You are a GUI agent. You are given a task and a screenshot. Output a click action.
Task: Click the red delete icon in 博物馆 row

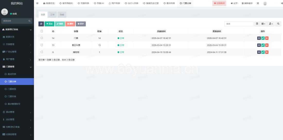click(267, 52)
